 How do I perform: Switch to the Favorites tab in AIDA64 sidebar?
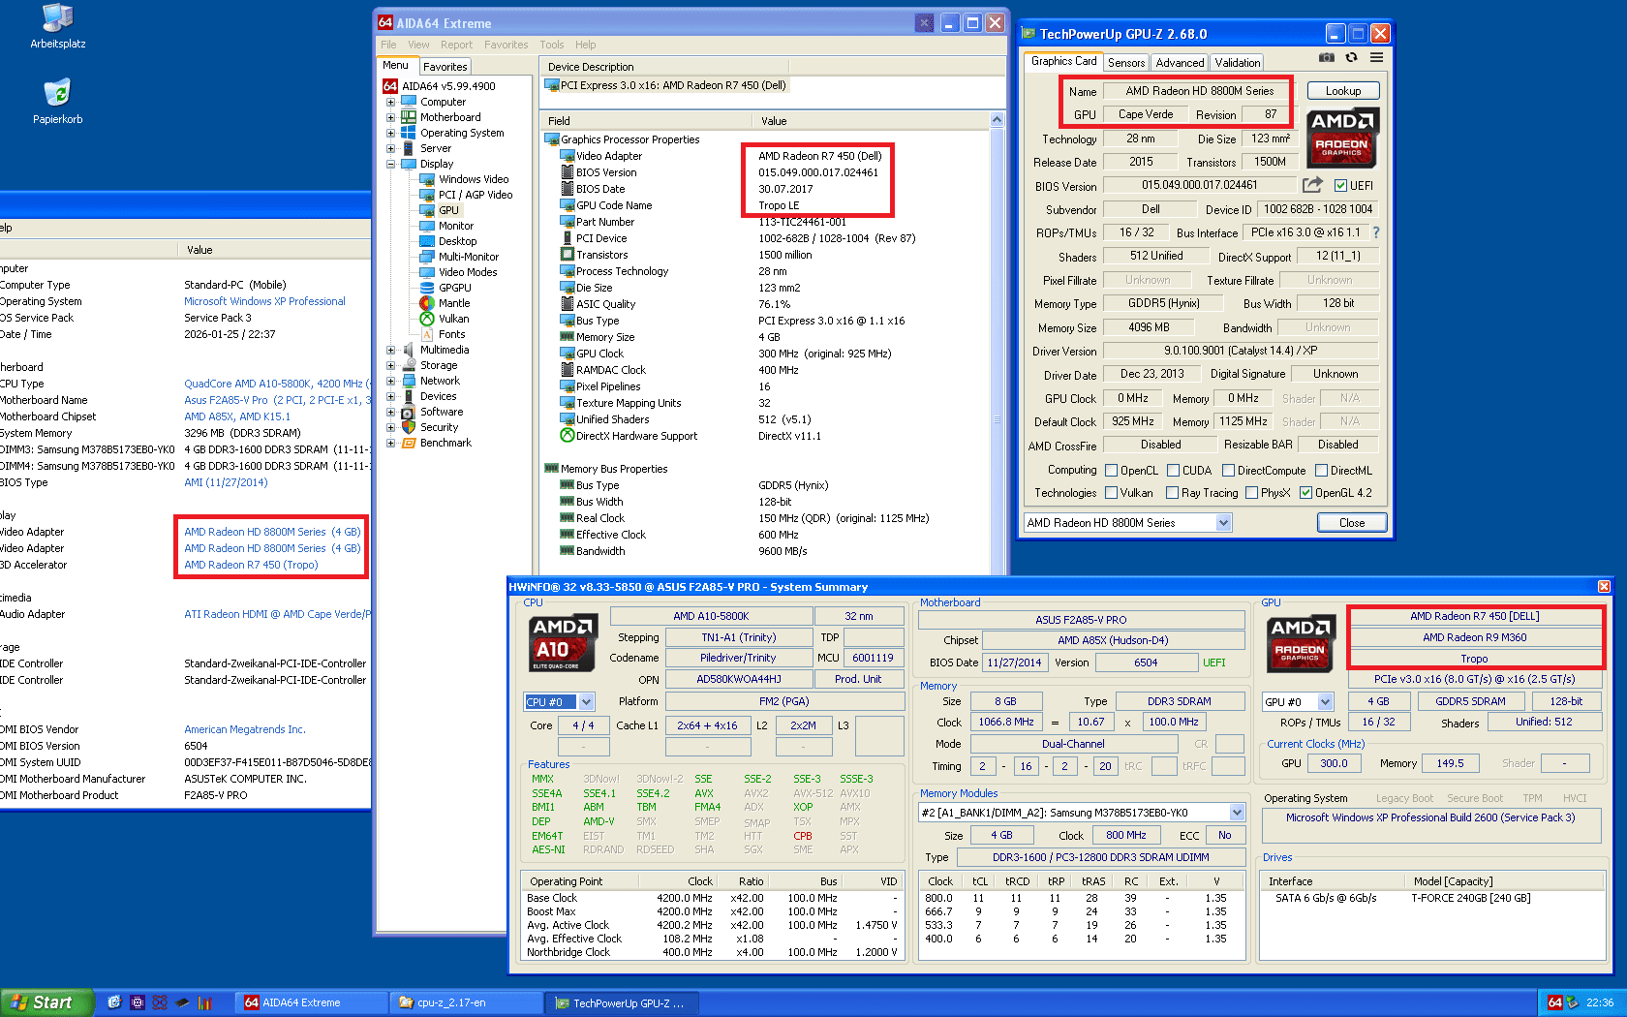(445, 67)
